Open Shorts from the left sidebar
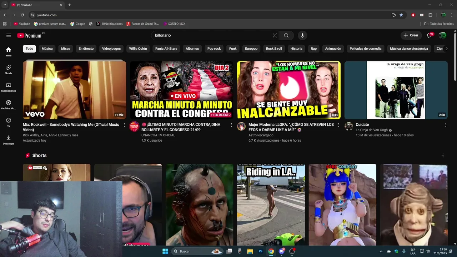 point(9,69)
